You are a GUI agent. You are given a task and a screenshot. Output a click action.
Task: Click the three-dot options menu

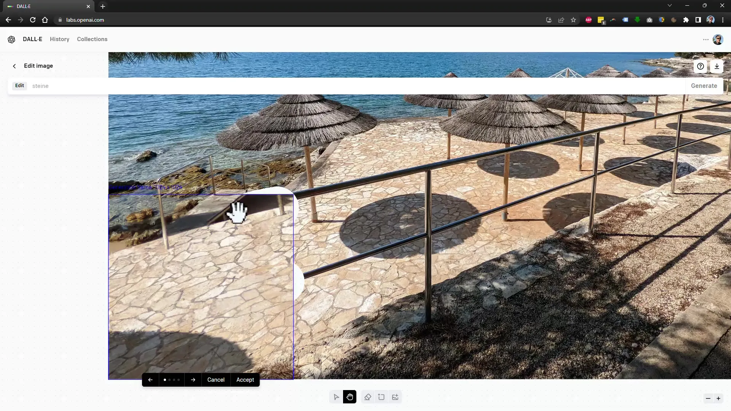706,39
